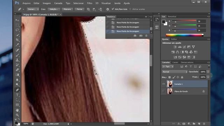
Task: Select the Eraser tool
Action: point(17,70)
